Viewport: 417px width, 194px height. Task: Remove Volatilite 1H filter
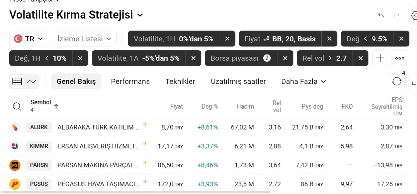[x=227, y=39]
